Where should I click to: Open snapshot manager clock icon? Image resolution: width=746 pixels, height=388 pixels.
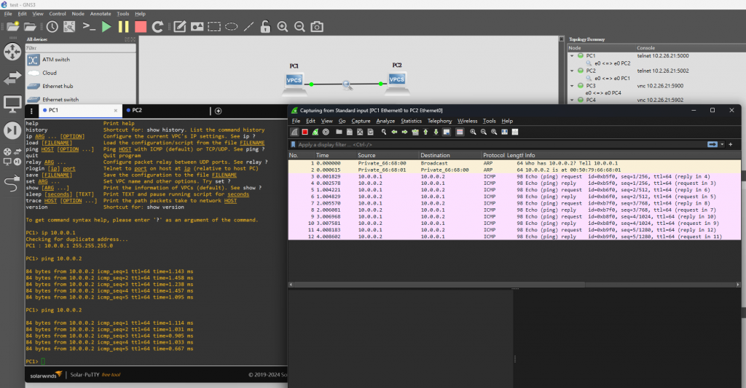[x=52, y=27]
